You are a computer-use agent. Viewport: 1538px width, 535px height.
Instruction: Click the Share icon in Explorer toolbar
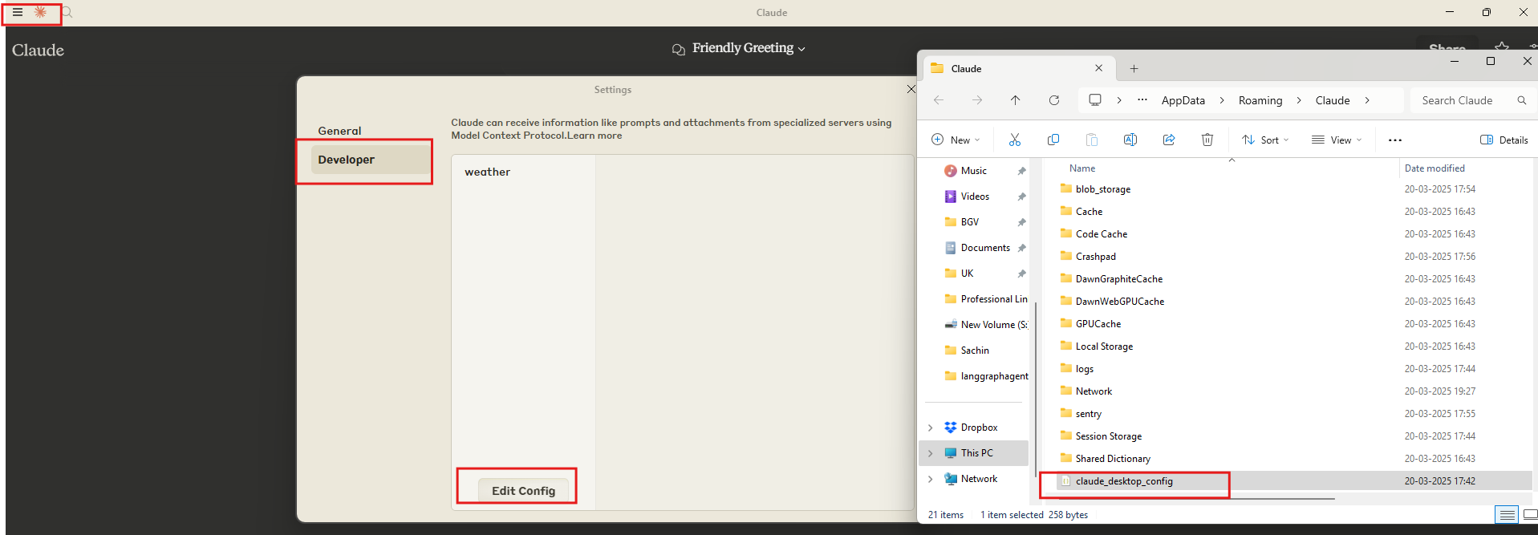[1168, 140]
